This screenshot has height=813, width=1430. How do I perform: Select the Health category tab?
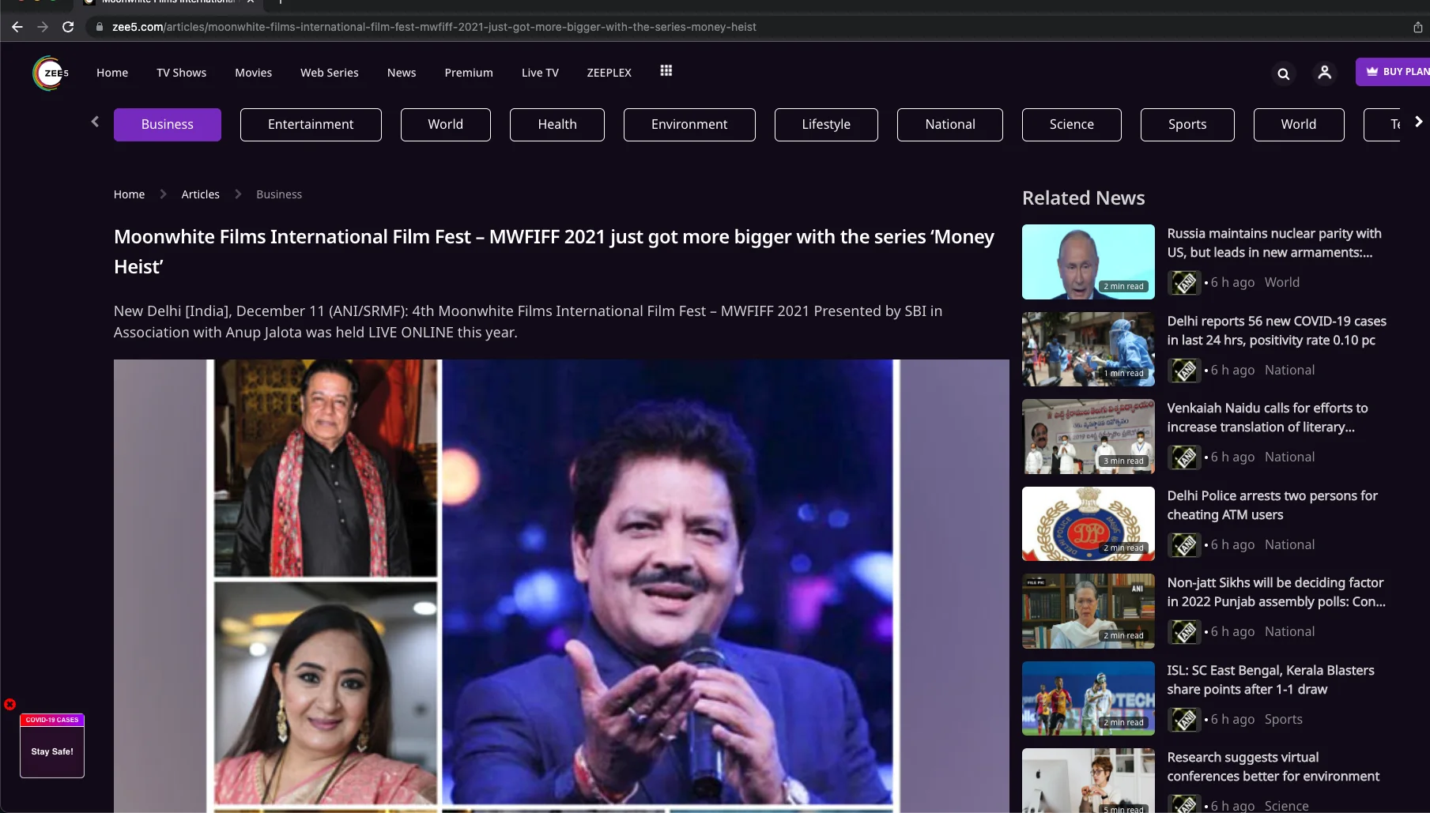[557, 125]
